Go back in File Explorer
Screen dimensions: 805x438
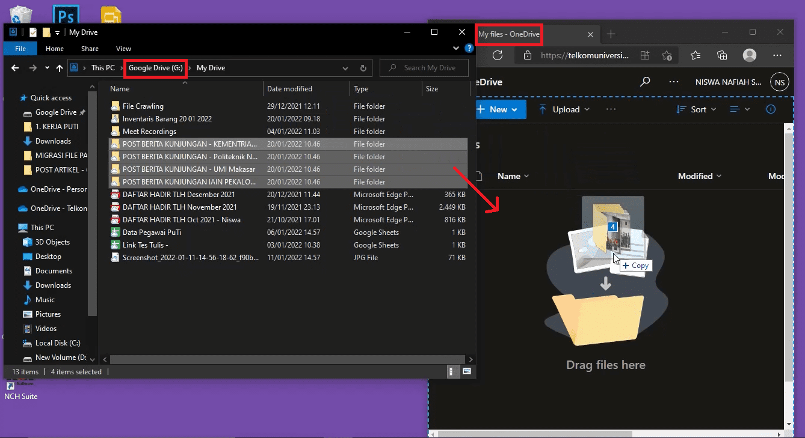[x=16, y=68]
